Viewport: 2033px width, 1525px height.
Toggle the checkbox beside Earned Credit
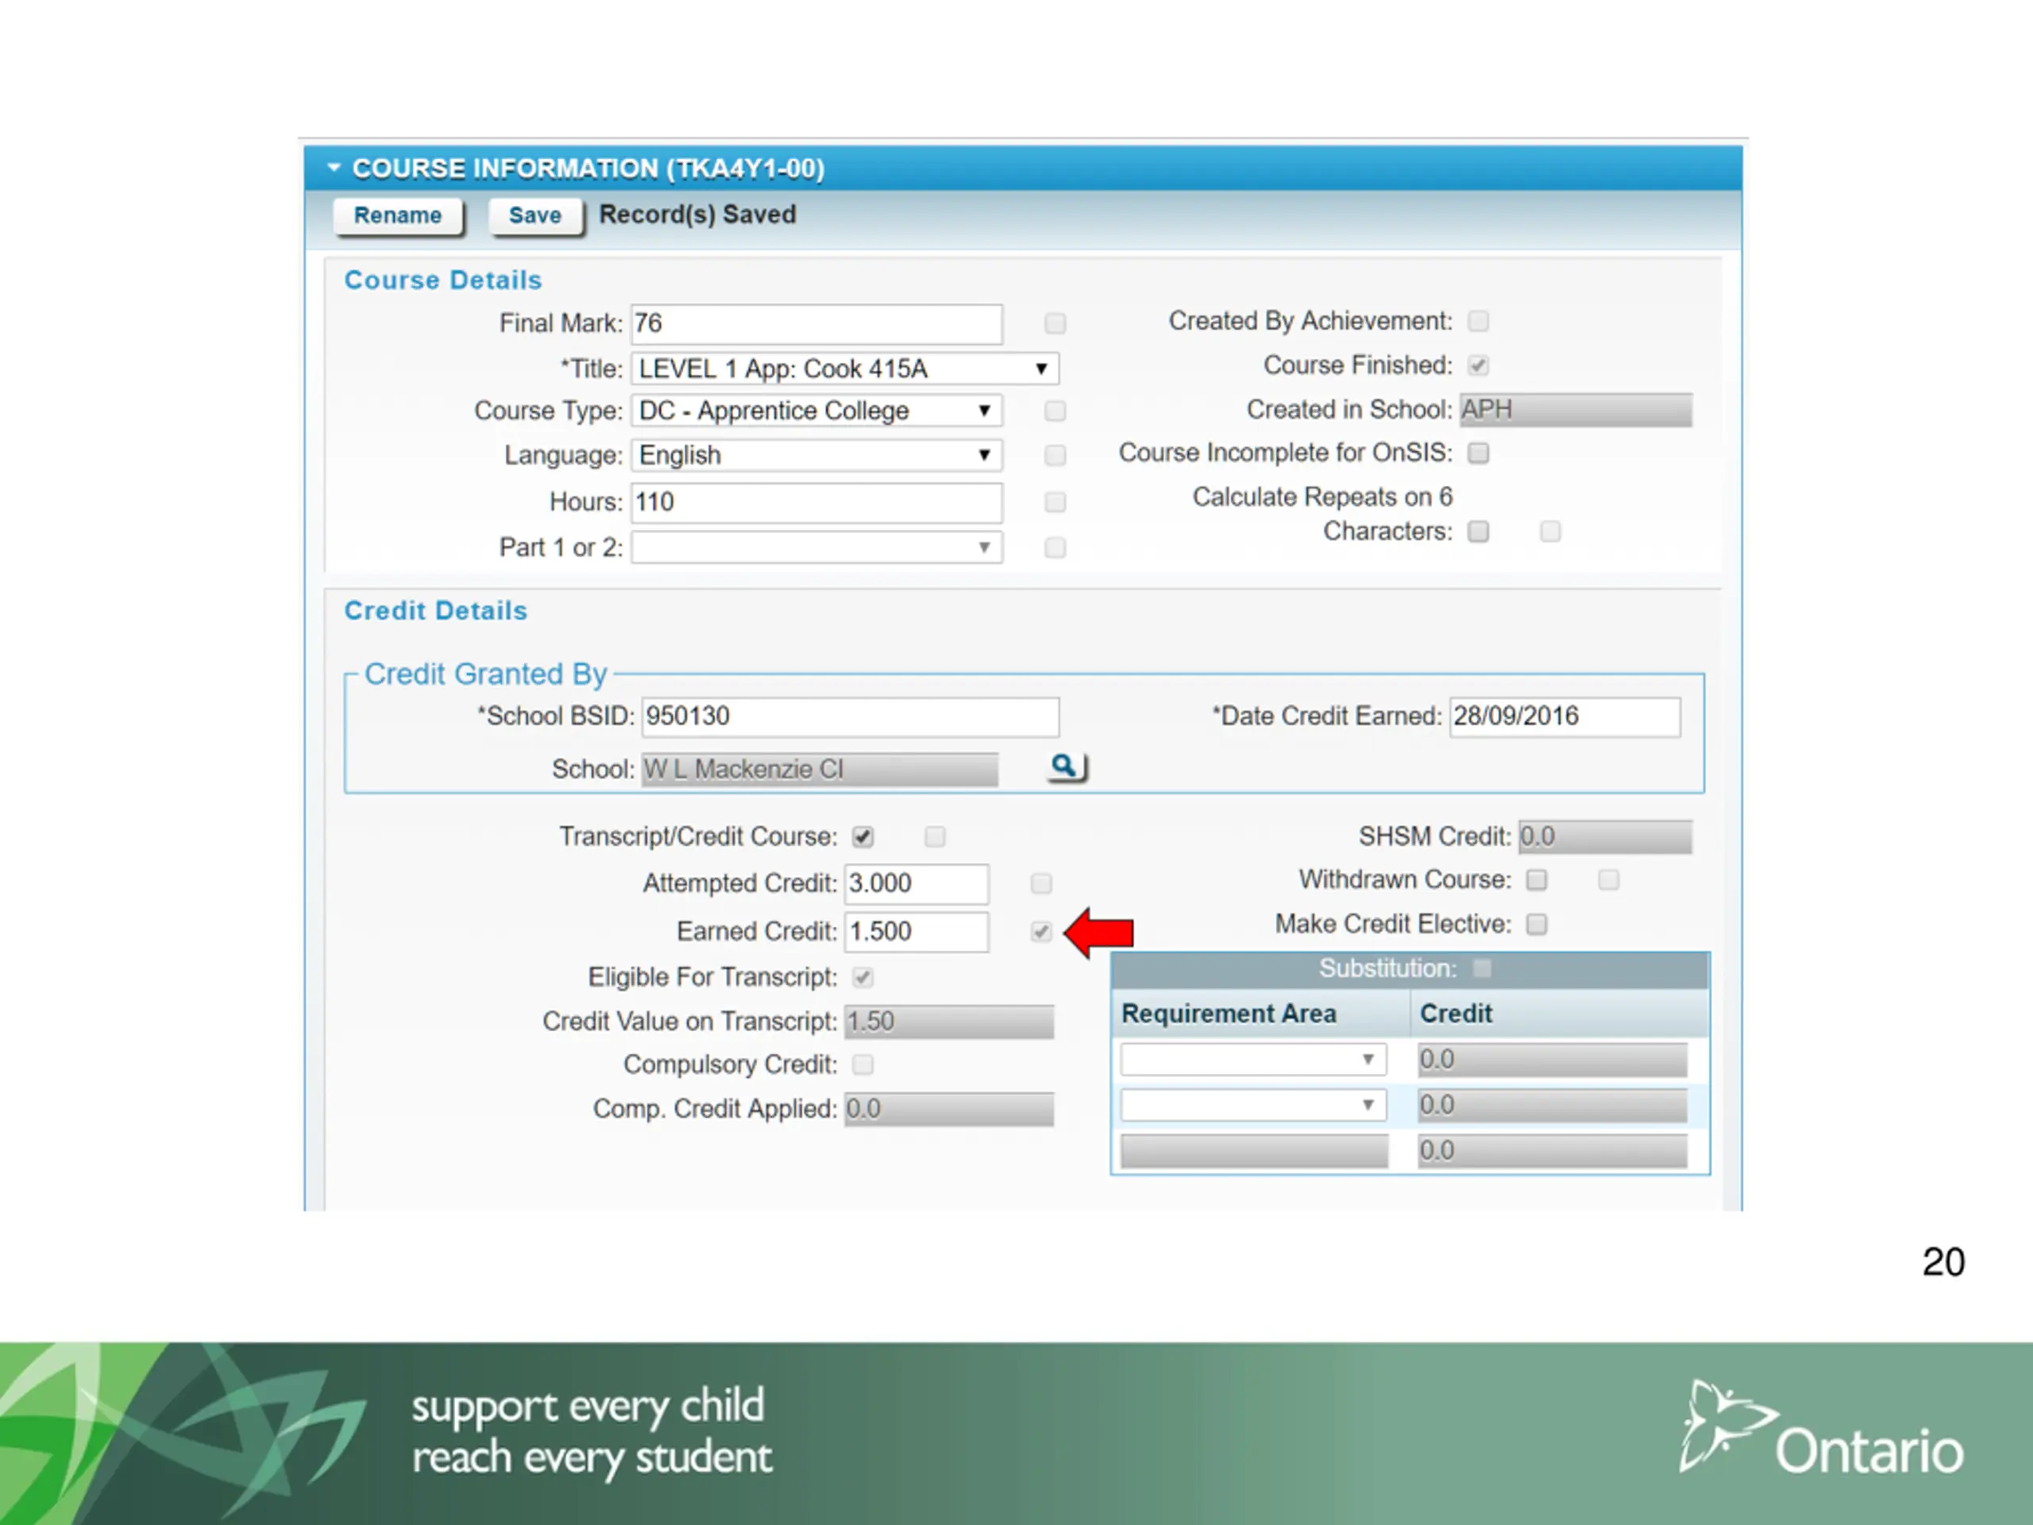pos(1040,931)
